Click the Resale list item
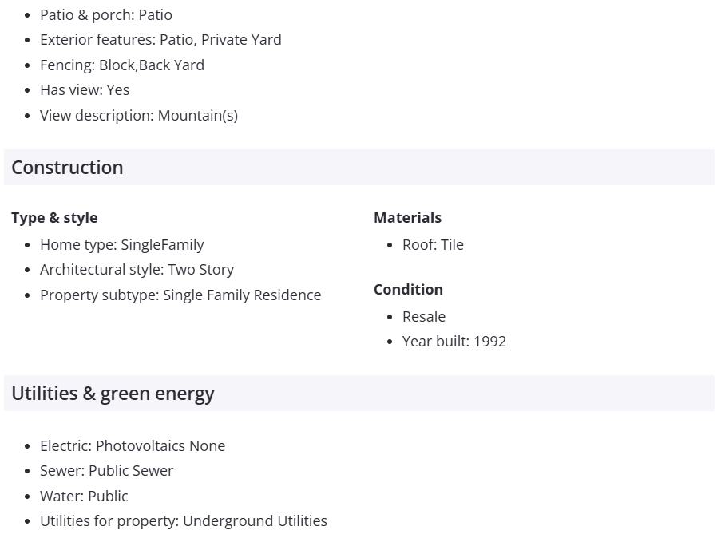This screenshot has width=717, height=554. tap(424, 316)
